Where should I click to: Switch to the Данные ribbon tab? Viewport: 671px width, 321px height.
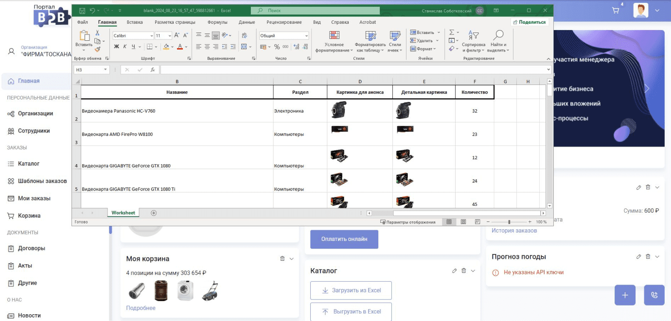point(247,22)
